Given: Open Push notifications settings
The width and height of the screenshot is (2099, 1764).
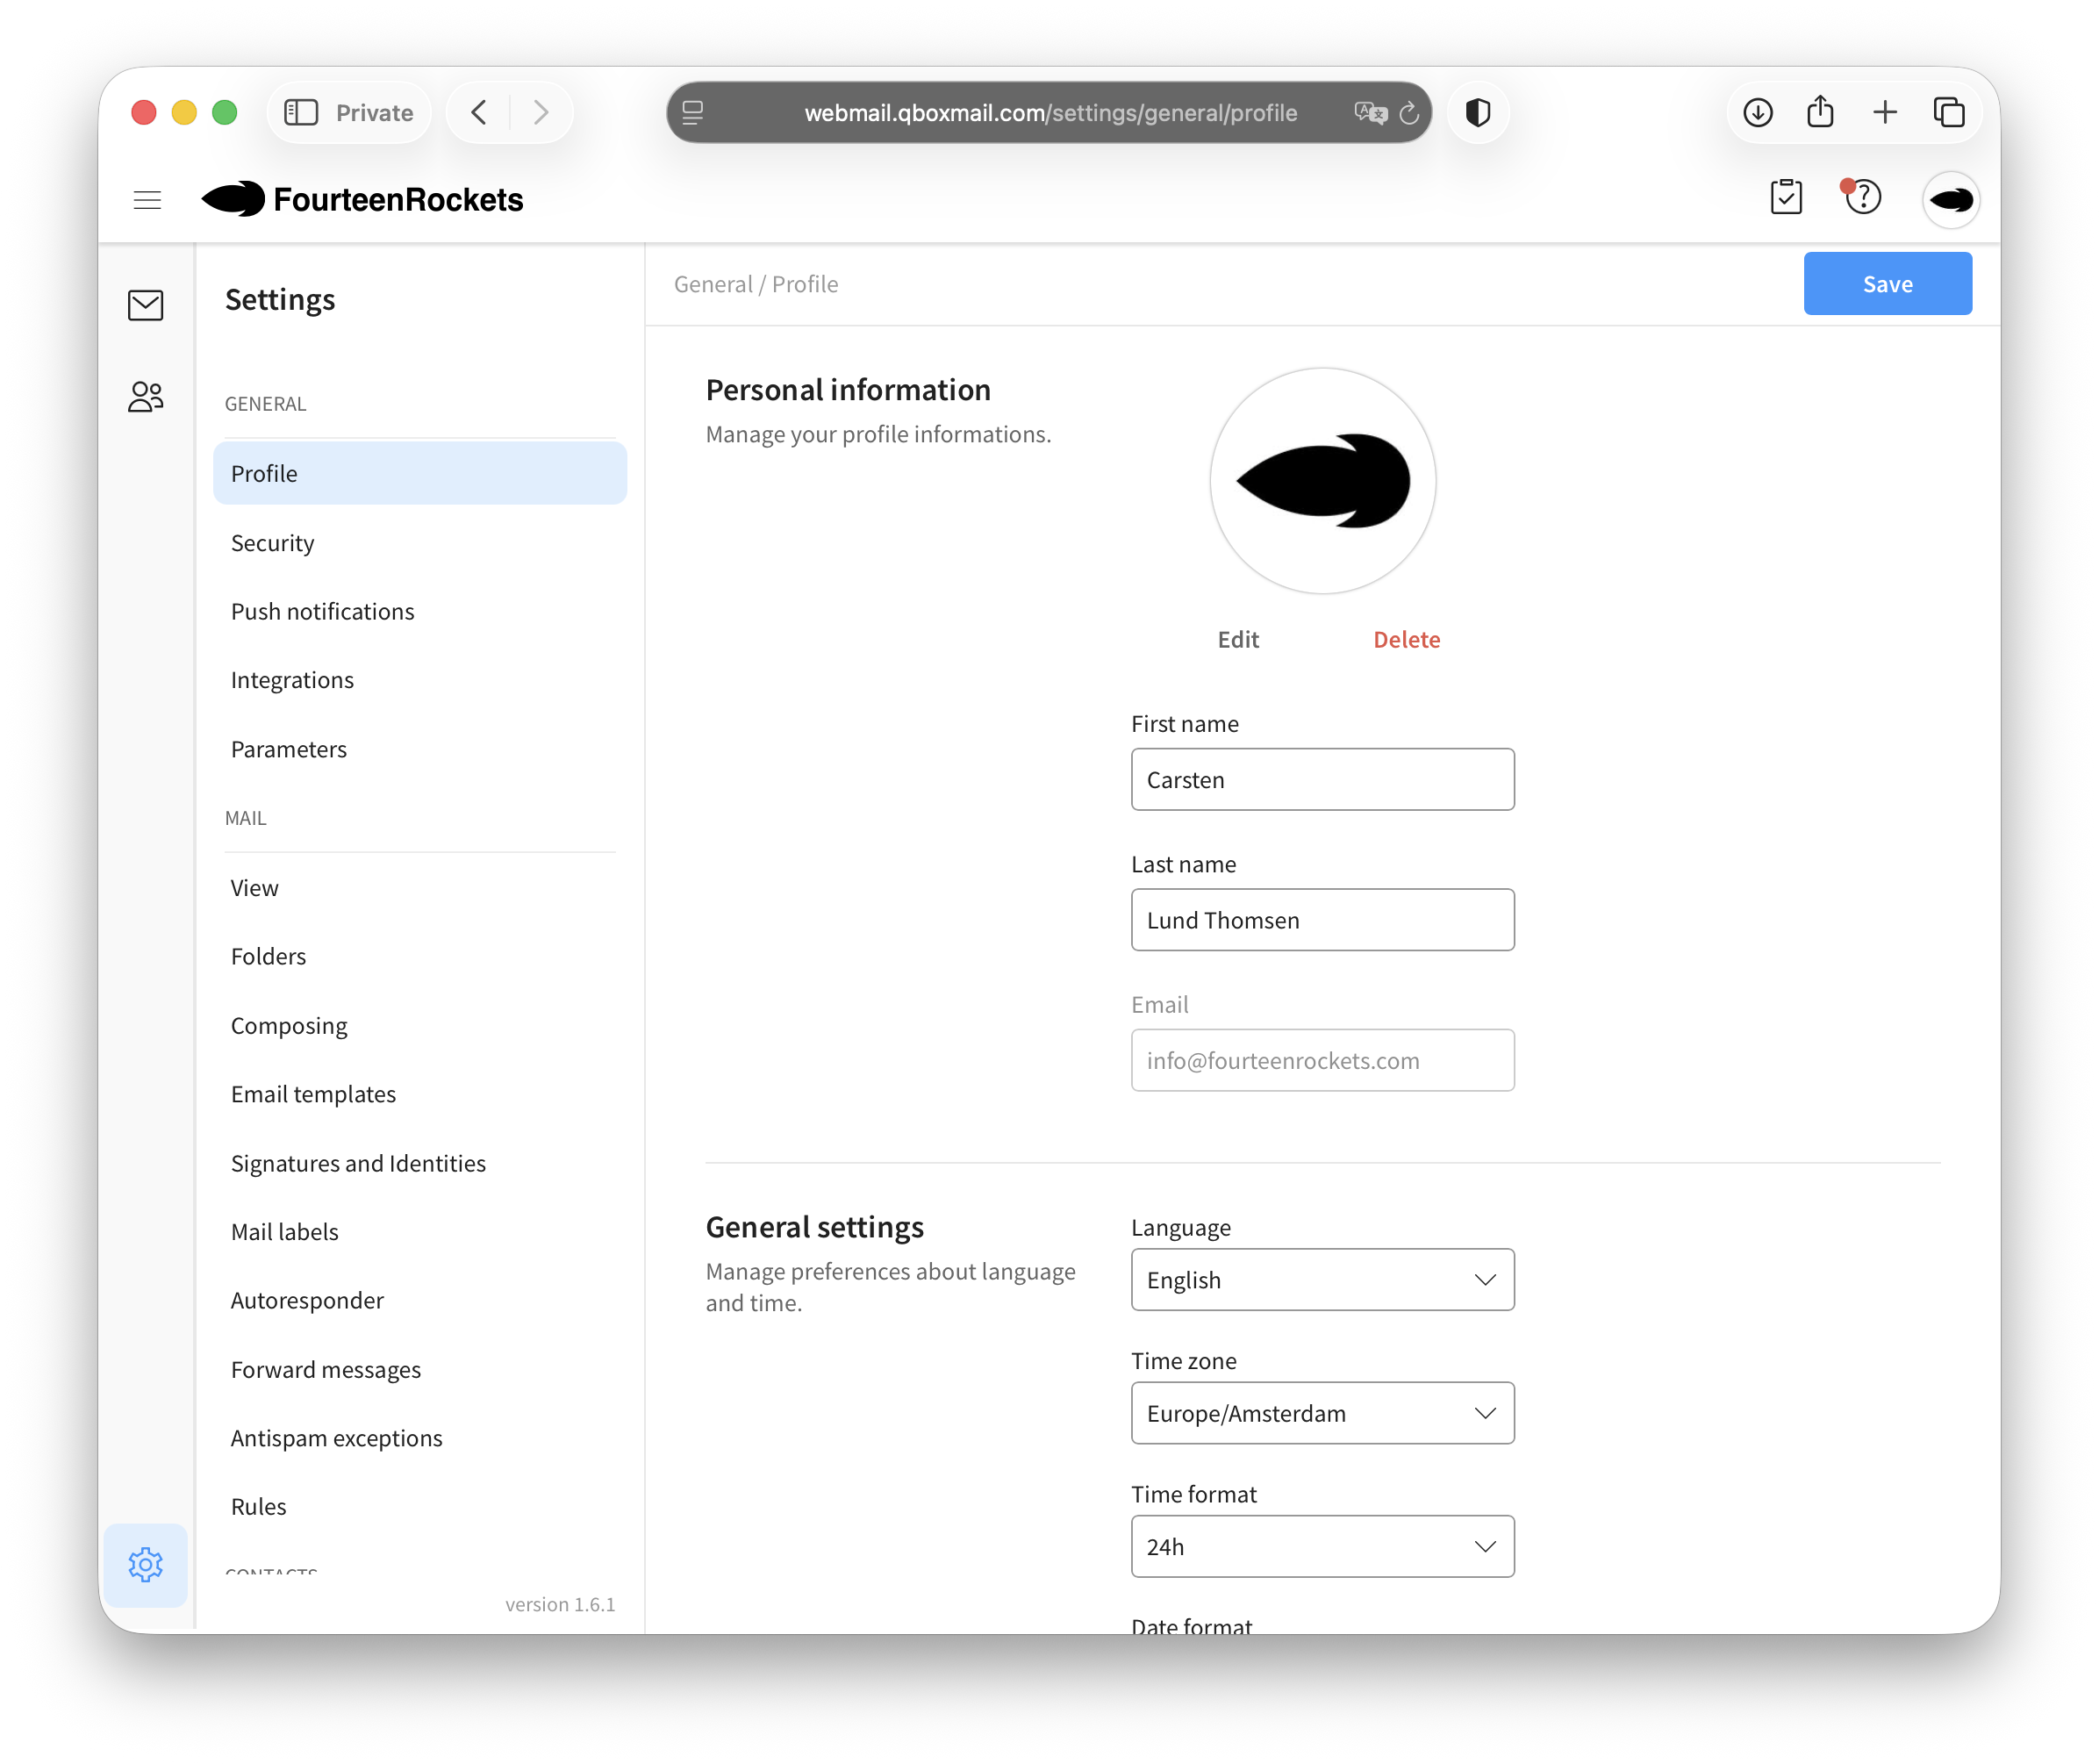Looking at the screenshot, I should 420,611.
